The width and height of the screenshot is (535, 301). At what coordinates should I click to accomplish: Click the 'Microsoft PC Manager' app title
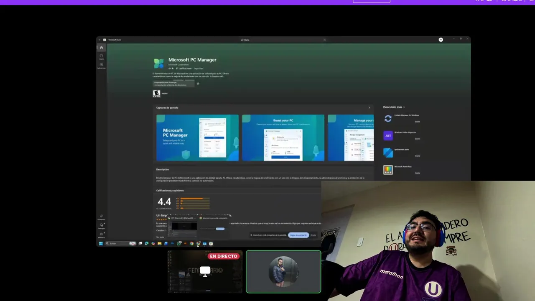(192, 60)
